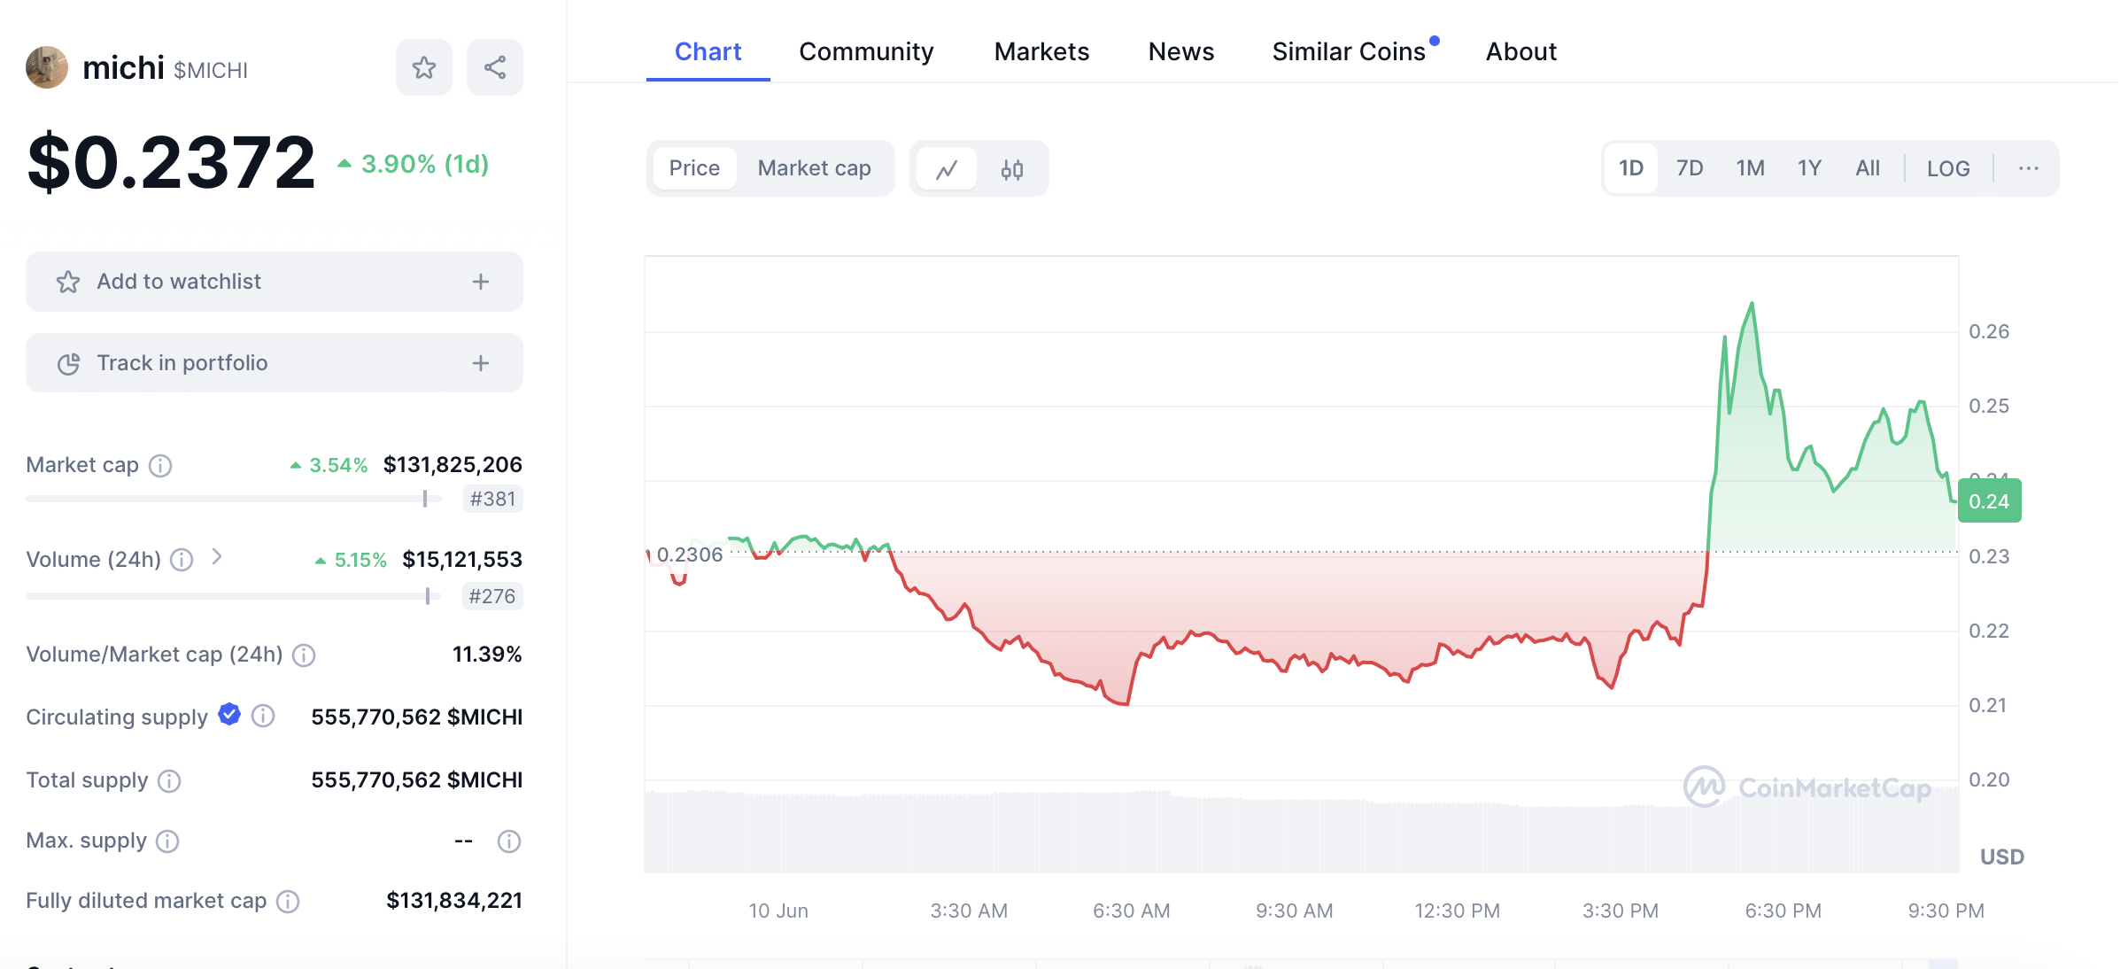The image size is (2120, 969).
Task: Click info icon next to Max. supply value
Action: 508,841
